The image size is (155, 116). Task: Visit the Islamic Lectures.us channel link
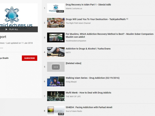[x=74, y=9]
